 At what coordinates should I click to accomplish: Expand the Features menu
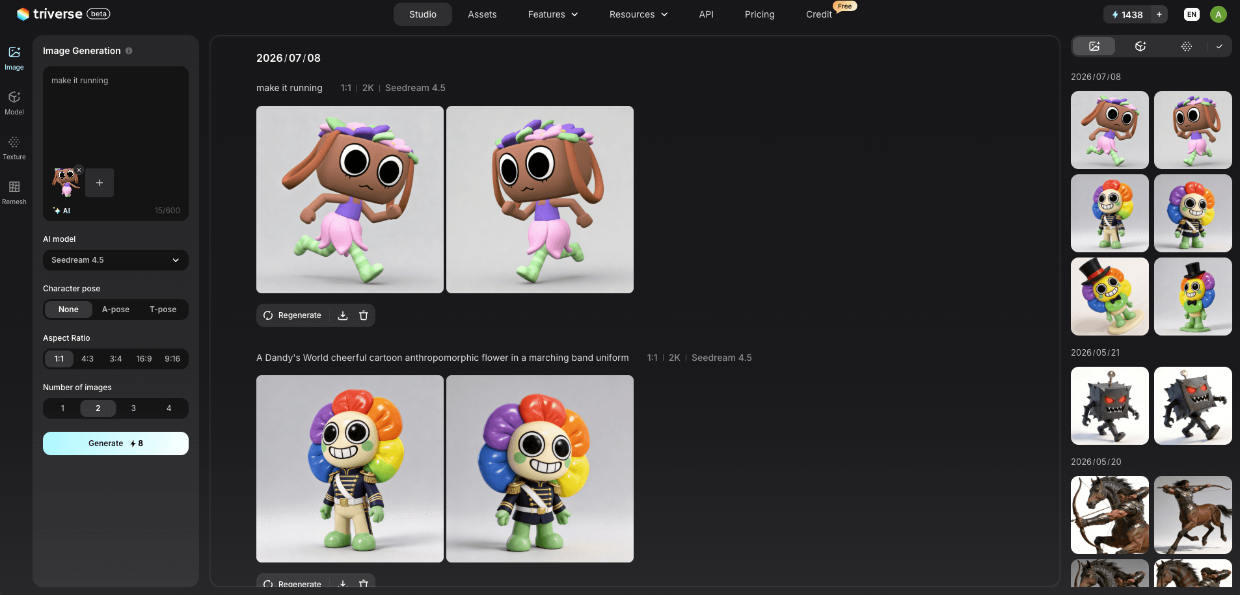[553, 14]
